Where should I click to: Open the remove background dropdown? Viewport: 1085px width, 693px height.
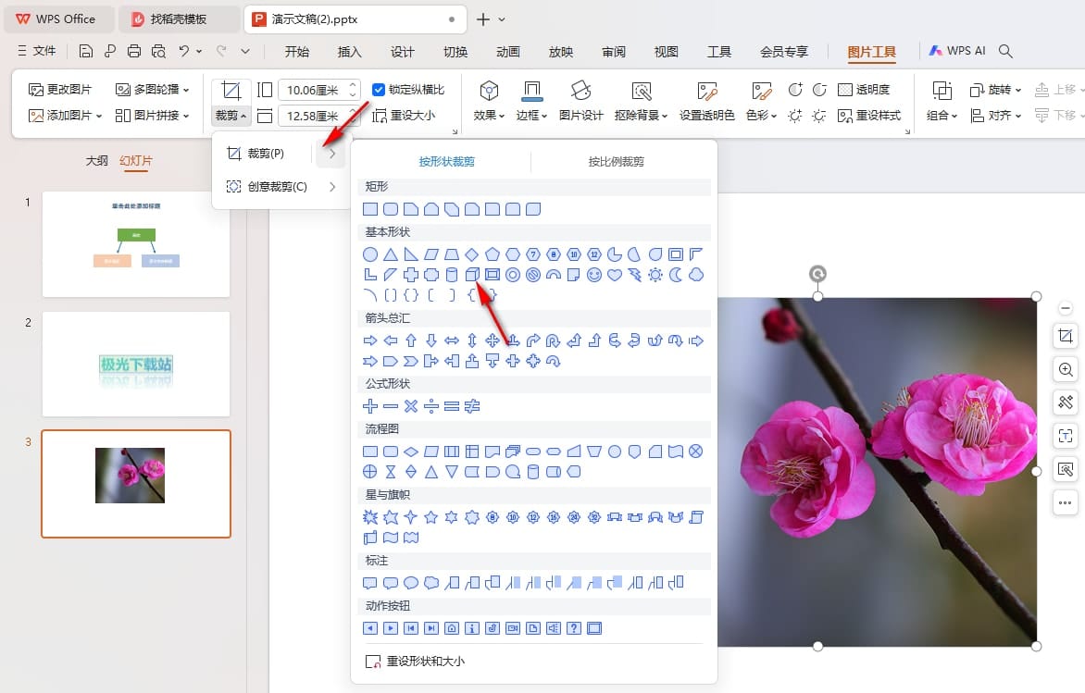coord(641,116)
